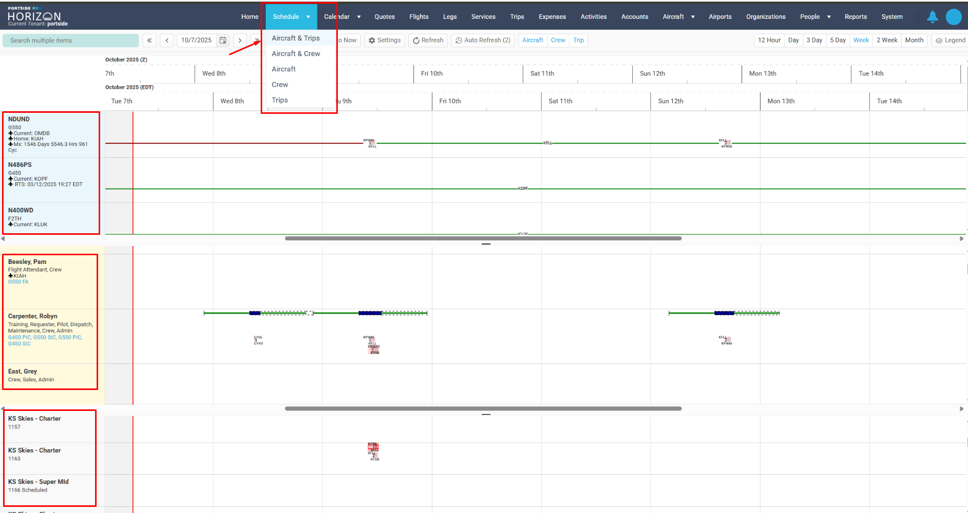Jump back with double-left chevron button

coord(149,40)
